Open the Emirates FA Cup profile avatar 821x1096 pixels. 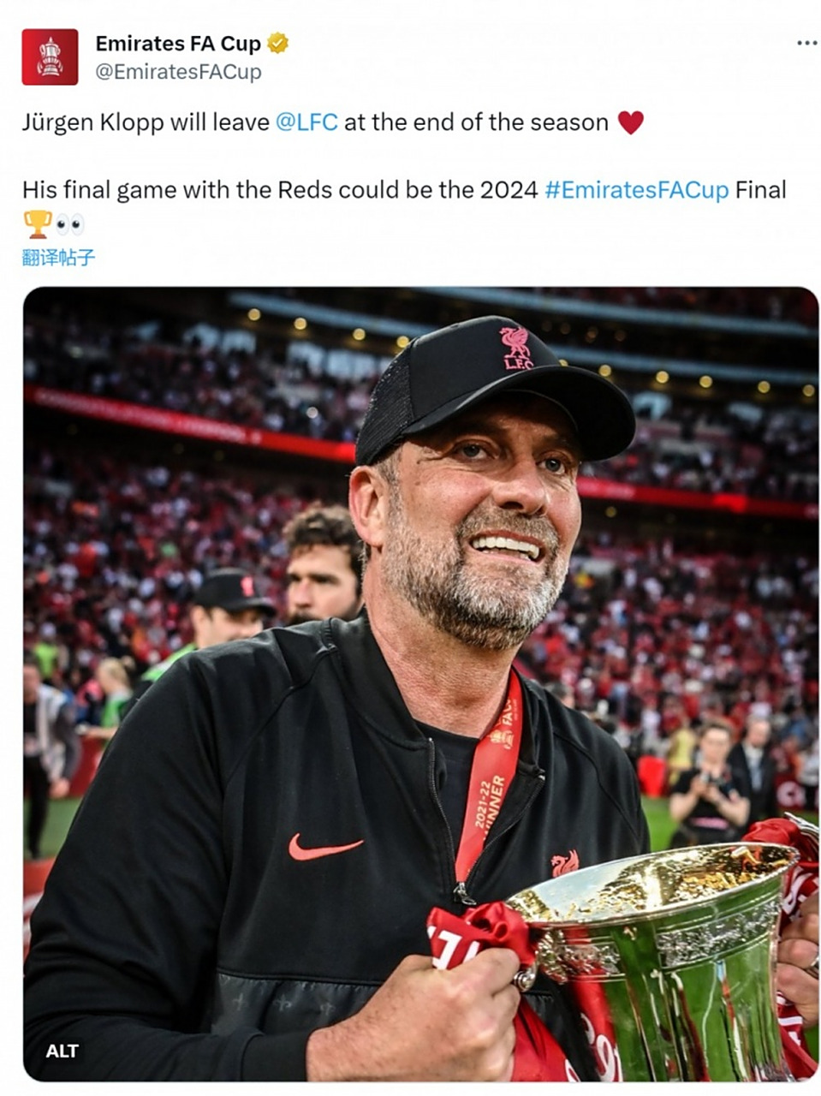pyautogui.click(x=50, y=57)
